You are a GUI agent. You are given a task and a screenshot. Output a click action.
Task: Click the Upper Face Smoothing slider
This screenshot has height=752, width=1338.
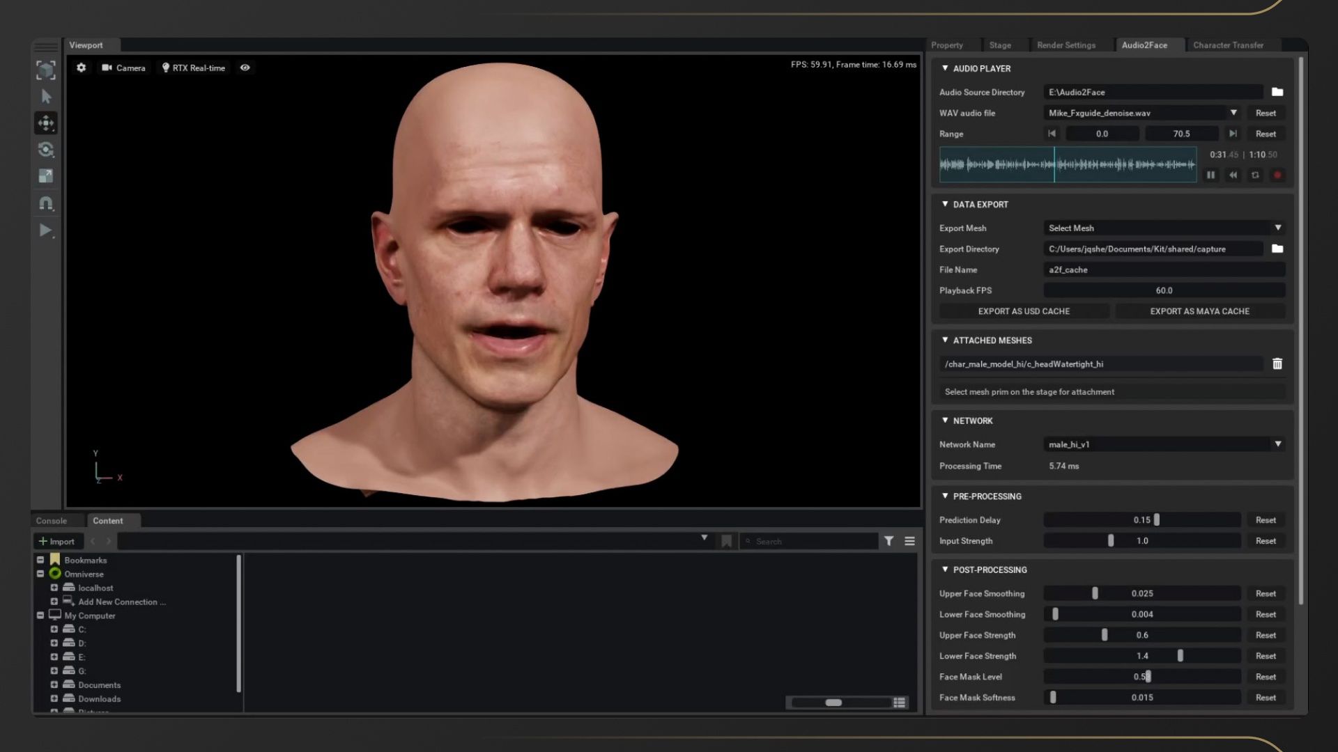pos(1142,593)
